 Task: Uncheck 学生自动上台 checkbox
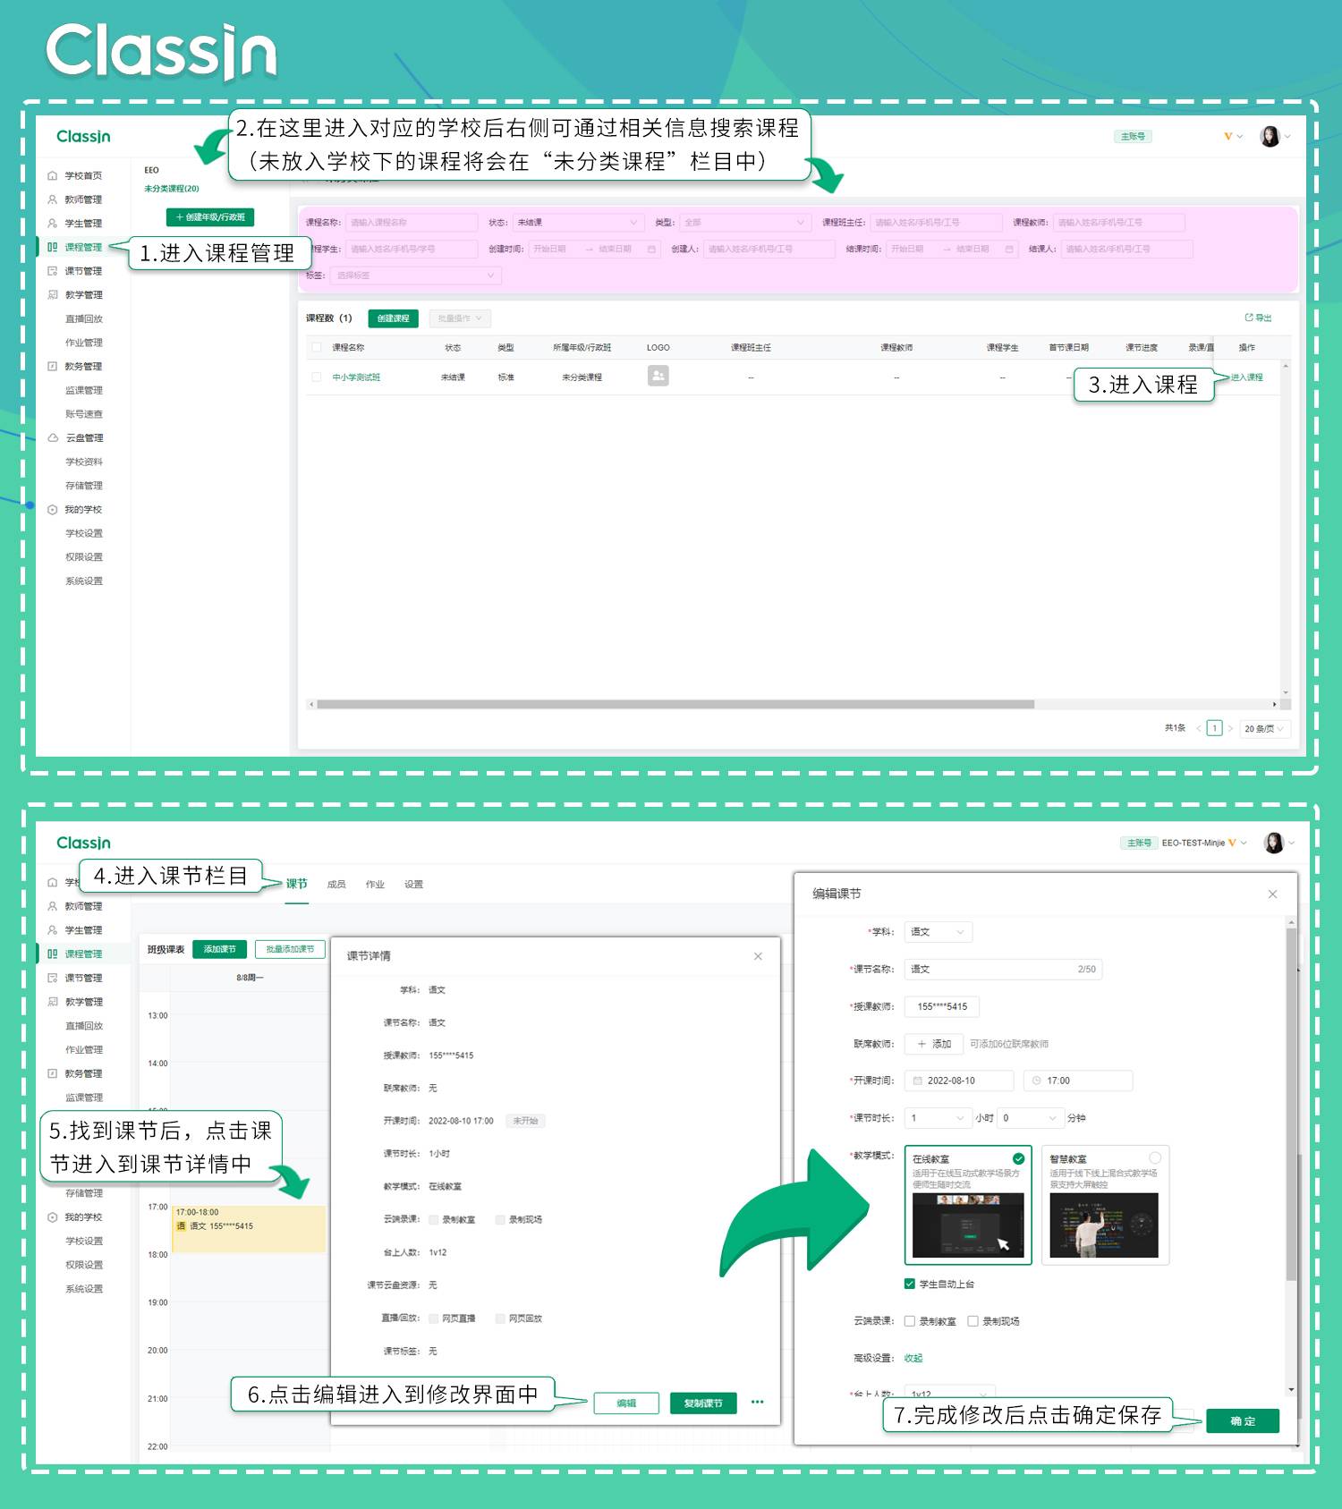pos(910,1284)
